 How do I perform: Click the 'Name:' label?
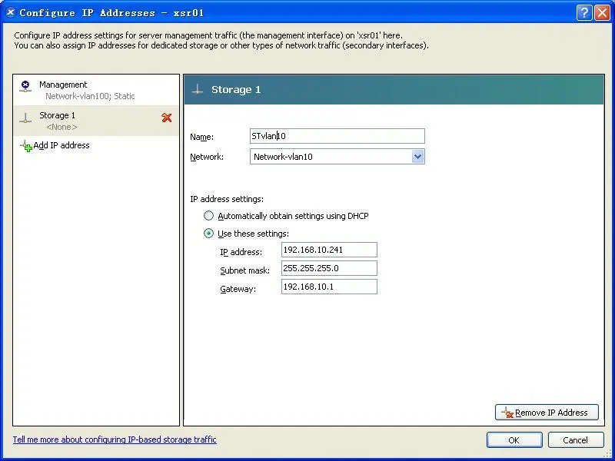(x=201, y=137)
